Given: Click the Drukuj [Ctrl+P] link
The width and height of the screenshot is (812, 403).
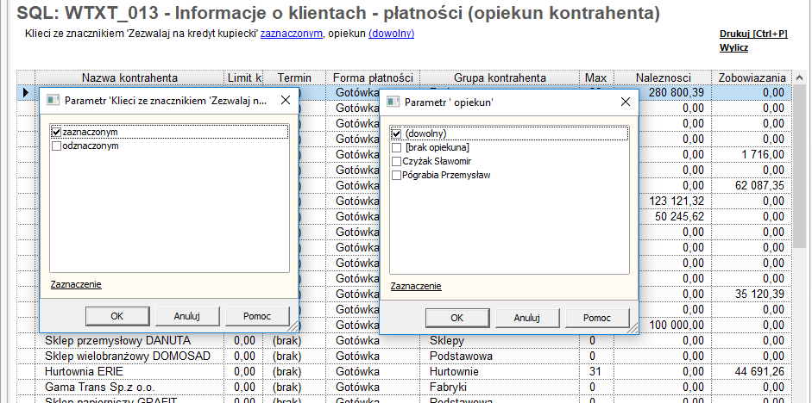Looking at the screenshot, I should (753, 34).
